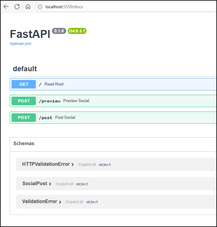Open the /openapi.json link
Image resolution: width=217 pixels, height=227 pixels.
click(20, 44)
